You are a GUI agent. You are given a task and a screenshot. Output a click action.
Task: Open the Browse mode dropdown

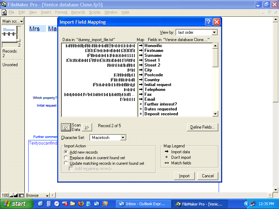click(37, 195)
